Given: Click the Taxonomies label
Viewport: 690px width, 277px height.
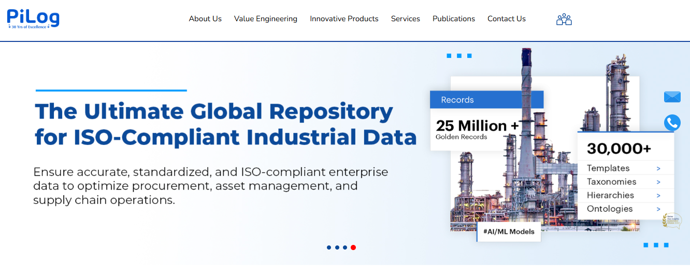Looking at the screenshot, I should (x=611, y=182).
